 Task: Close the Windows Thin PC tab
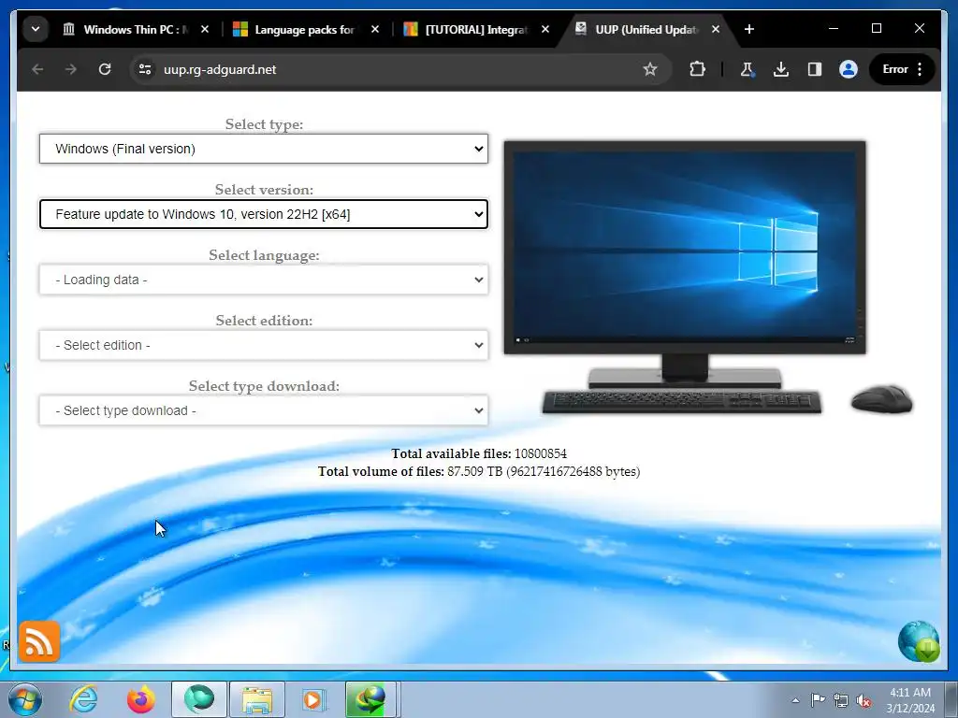tap(205, 29)
